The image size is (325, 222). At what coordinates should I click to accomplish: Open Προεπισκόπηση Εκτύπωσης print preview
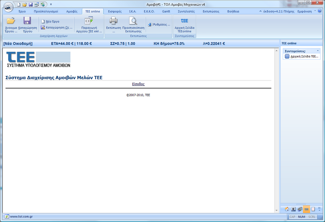[133, 21]
